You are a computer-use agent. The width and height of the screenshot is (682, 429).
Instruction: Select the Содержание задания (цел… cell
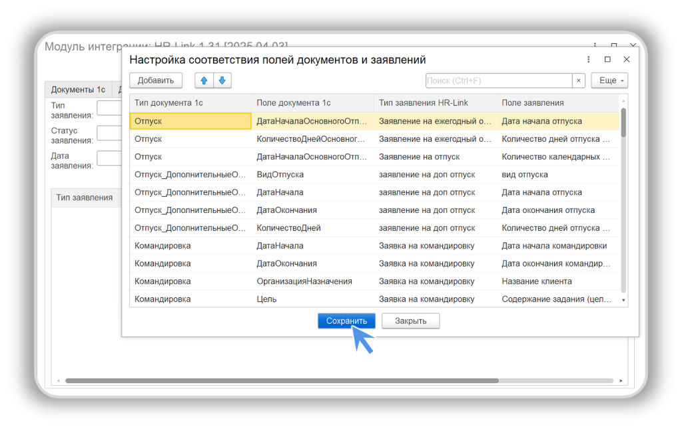558,299
